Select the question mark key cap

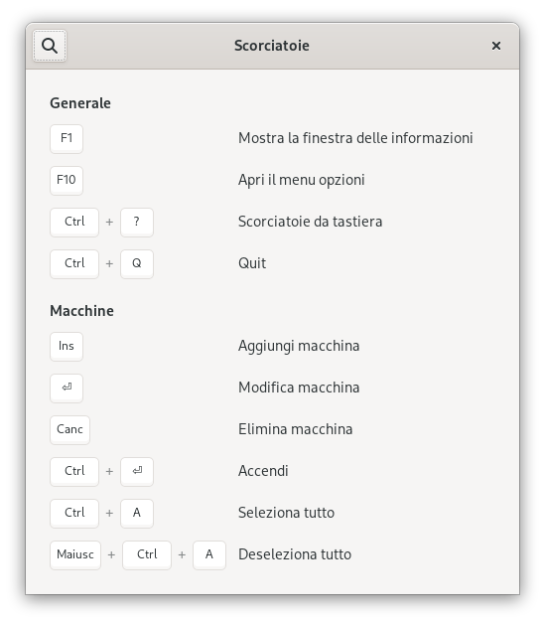[x=137, y=222]
